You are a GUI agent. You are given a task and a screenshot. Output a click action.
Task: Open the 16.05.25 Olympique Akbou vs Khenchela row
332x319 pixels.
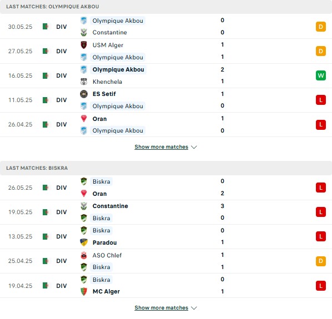[166, 76]
